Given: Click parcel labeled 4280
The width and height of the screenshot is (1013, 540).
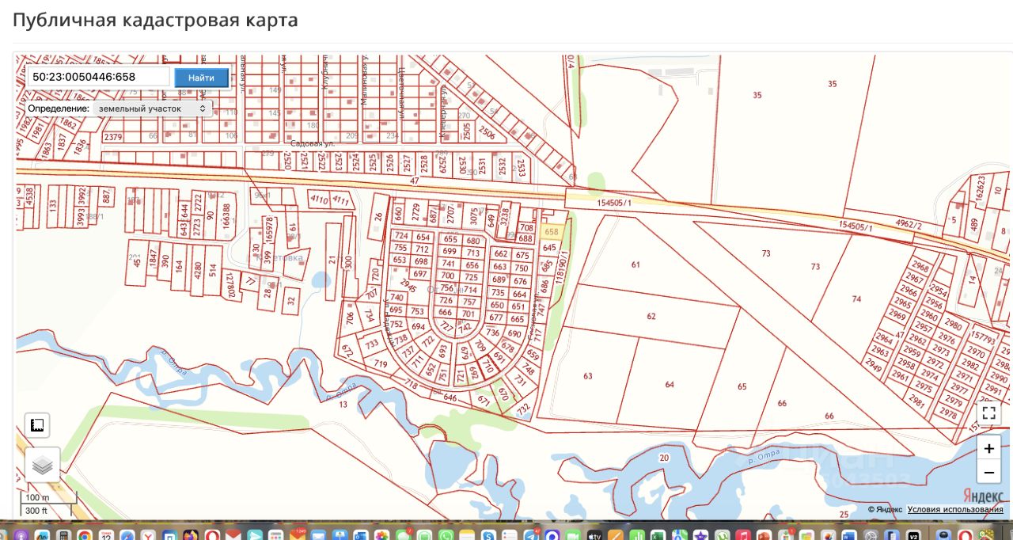Looking at the screenshot, I should 198,272.
